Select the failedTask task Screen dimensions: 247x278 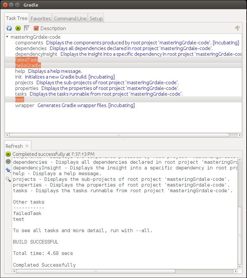(x=26, y=60)
